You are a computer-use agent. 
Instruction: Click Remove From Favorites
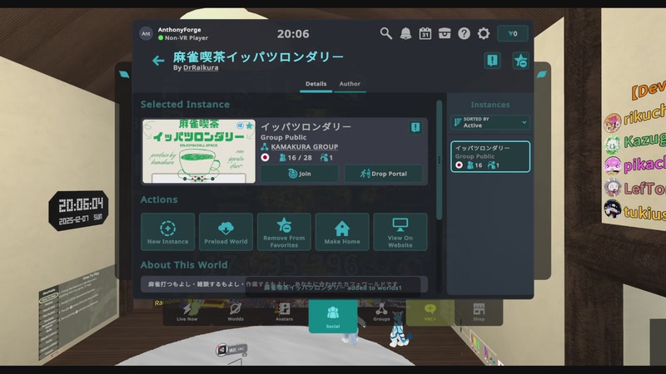(x=284, y=232)
